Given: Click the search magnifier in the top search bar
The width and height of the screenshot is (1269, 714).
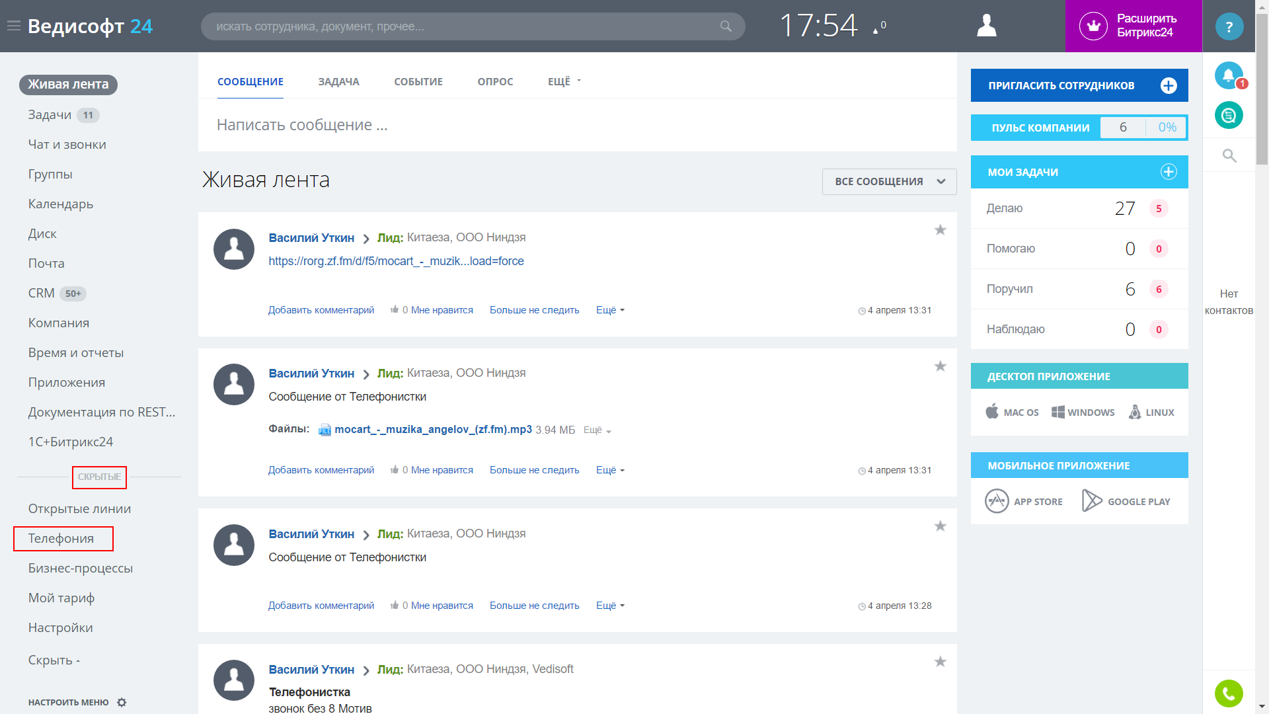Looking at the screenshot, I should coord(726,26).
